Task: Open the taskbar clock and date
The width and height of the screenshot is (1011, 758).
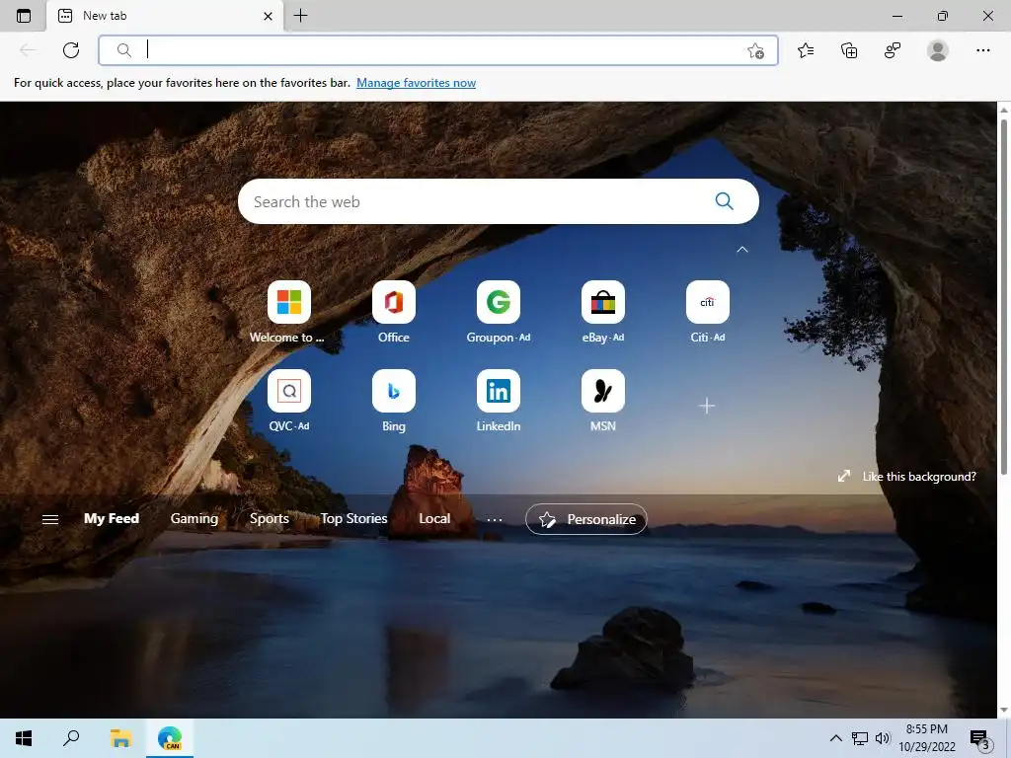Action: coord(926,738)
